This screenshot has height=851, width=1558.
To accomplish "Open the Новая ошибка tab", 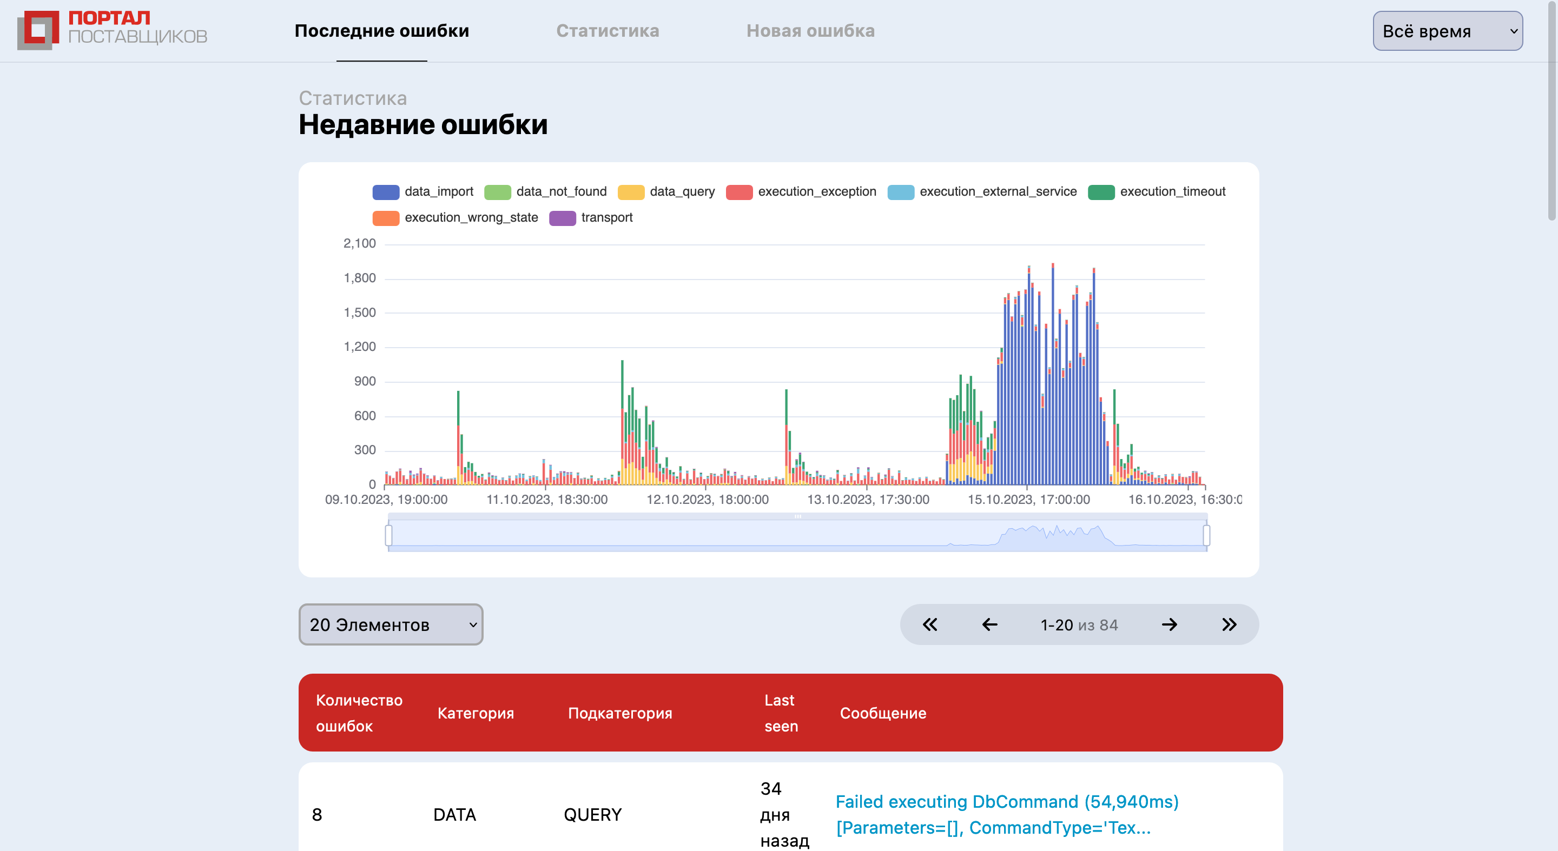I will pyautogui.click(x=810, y=31).
